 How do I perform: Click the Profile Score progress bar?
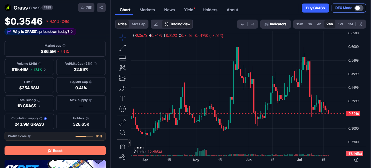pos(84,136)
